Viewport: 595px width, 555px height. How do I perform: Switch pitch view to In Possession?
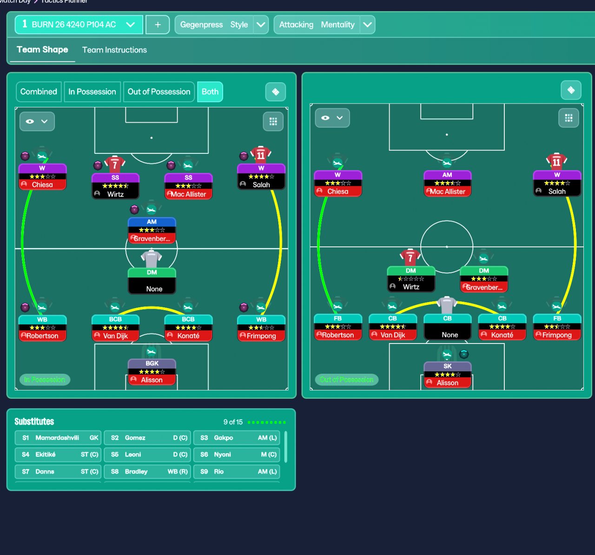(92, 92)
